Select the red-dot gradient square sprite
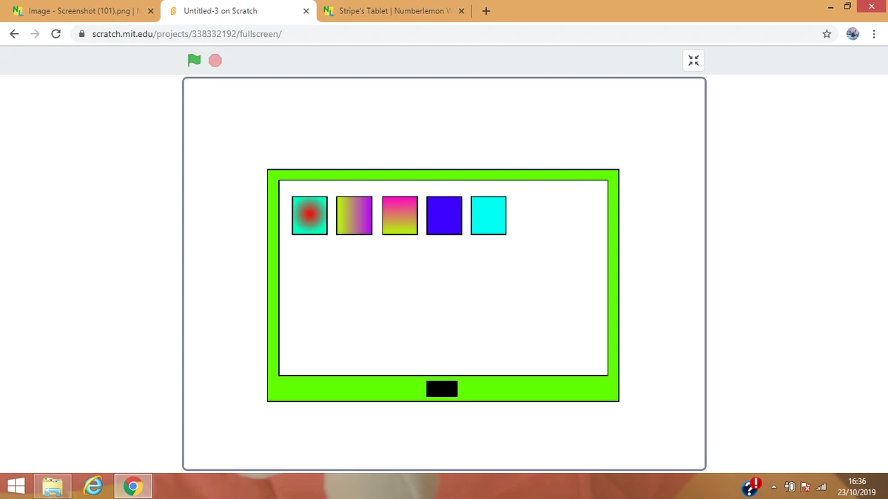Viewport: 888px width, 499px height. click(309, 215)
